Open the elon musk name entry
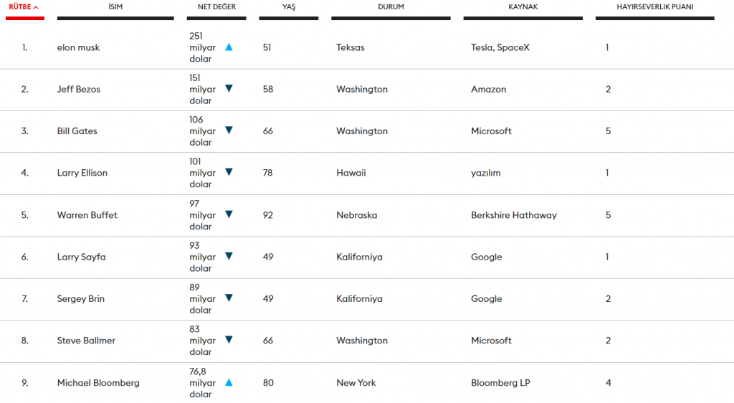Viewport: 734px width, 403px height. [78, 47]
